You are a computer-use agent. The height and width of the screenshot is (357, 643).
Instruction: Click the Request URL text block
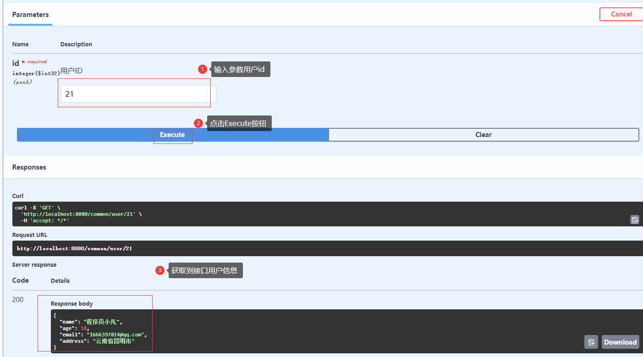tap(74, 248)
